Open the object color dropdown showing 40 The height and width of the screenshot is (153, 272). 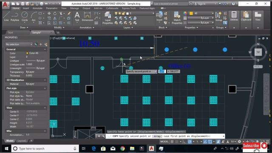click(x=201, y=13)
